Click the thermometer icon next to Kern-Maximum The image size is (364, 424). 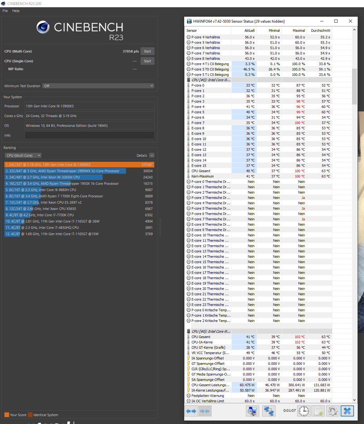(189, 176)
